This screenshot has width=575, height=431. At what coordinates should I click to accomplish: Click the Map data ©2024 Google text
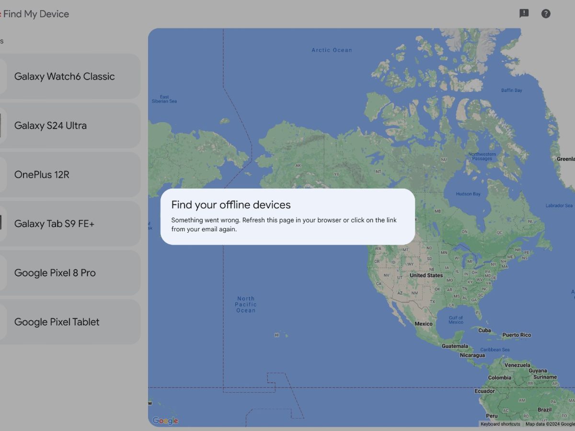click(x=550, y=424)
